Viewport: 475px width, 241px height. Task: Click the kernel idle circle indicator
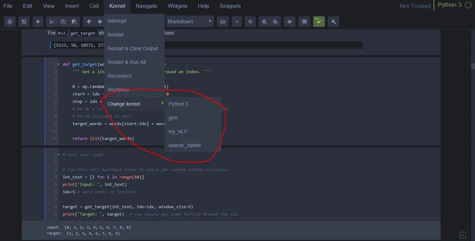tap(468, 5)
